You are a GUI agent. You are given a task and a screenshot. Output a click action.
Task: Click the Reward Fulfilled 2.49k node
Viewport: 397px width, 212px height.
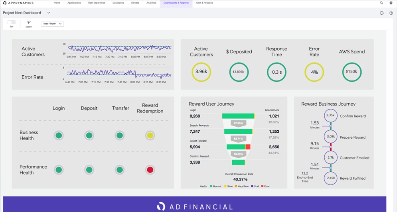[x=331, y=178]
